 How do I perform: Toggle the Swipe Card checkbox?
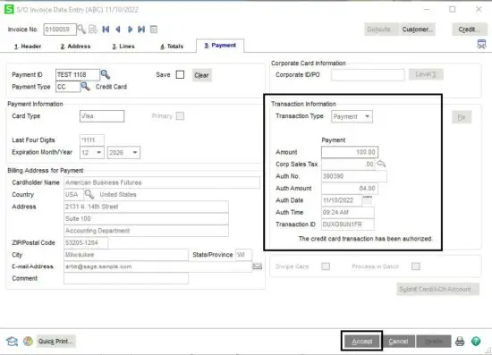click(326, 266)
